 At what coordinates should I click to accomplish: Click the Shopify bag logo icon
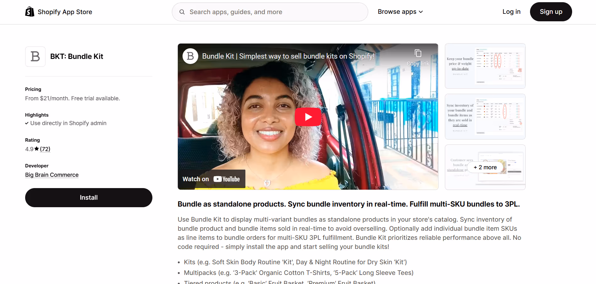[30, 12]
